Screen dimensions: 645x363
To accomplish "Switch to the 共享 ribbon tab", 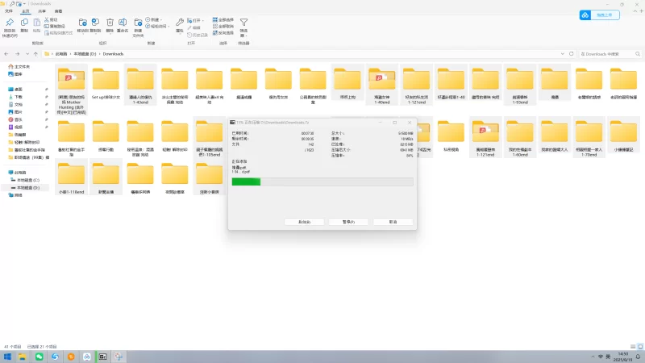I will (41, 10).
